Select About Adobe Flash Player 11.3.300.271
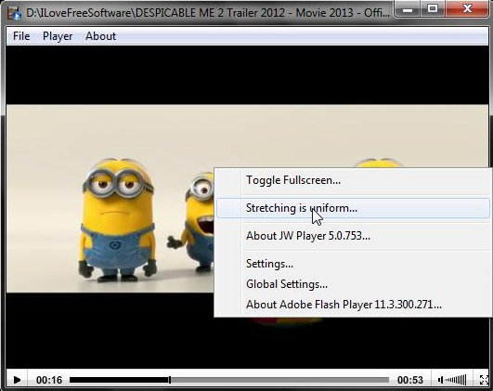The width and height of the screenshot is (493, 391). coord(352,305)
